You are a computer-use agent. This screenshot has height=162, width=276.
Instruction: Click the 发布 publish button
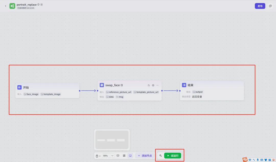click(260, 6)
